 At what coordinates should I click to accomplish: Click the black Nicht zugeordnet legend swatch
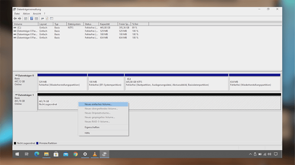pyautogui.click(x=15, y=143)
